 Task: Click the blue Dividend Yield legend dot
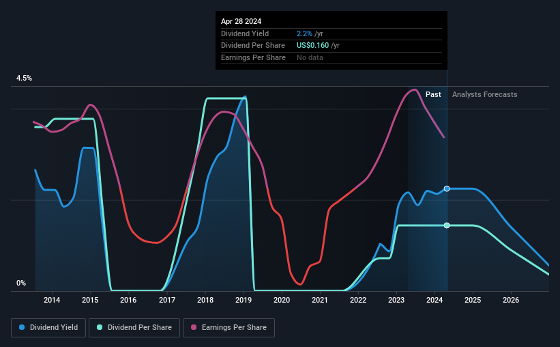pyautogui.click(x=22, y=327)
